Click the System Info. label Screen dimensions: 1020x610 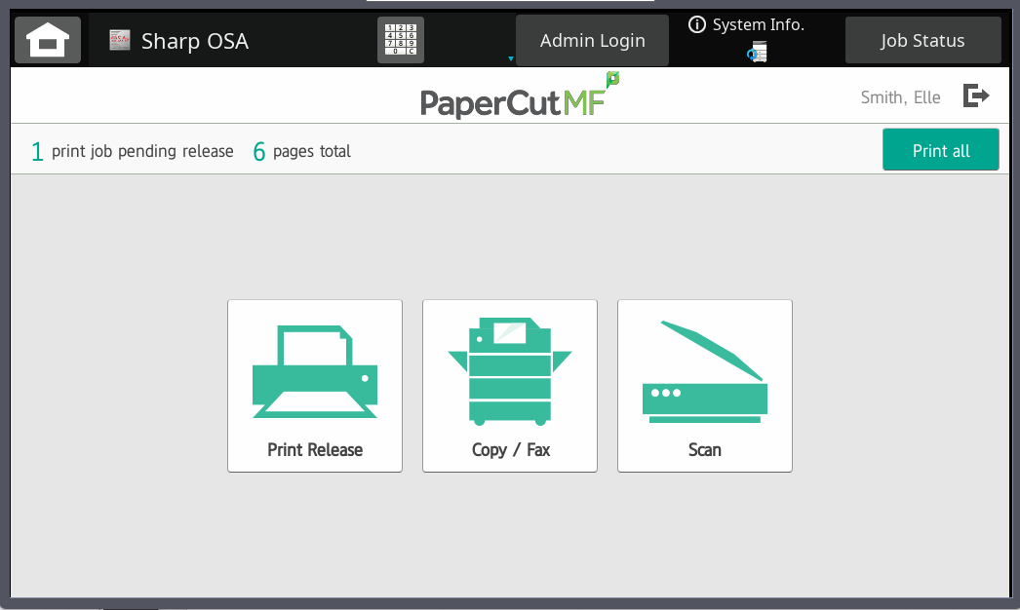click(x=759, y=24)
